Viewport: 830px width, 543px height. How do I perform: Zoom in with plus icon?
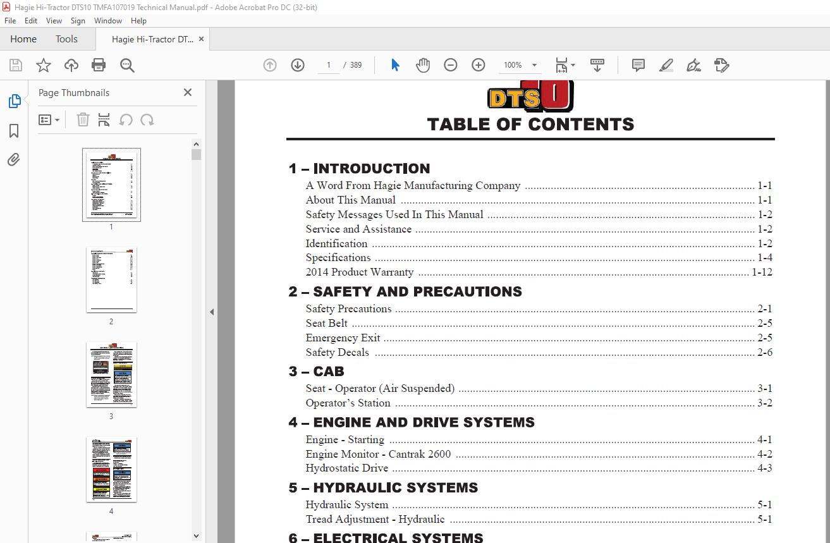click(478, 65)
